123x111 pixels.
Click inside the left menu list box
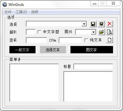tap(34, 83)
